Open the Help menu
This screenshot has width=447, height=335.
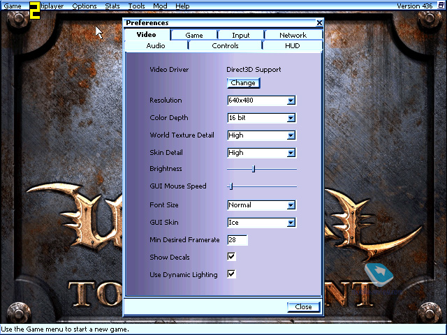182,6
